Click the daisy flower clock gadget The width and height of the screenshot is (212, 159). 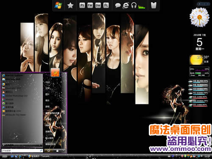pyautogui.click(x=199, y=17)
